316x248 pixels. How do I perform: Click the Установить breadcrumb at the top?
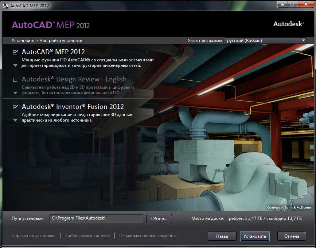point(23,41)
